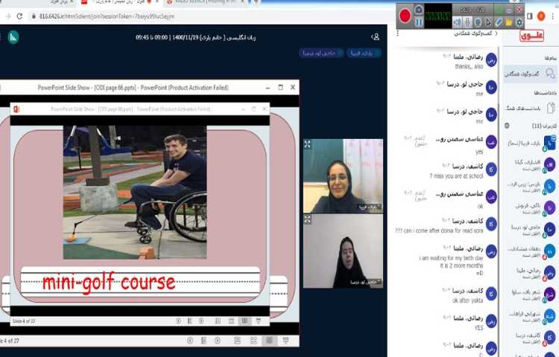Click chat message 'thanks.. also'

click(x=469, y=66)
